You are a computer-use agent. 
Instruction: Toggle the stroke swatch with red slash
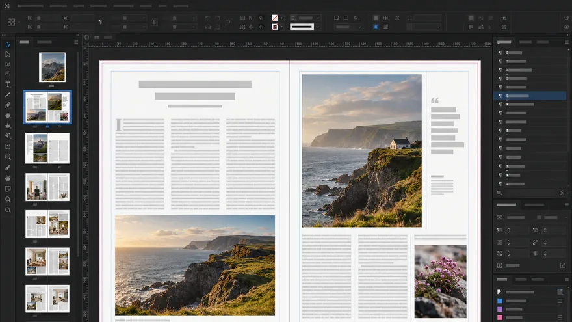pos(275,27)
